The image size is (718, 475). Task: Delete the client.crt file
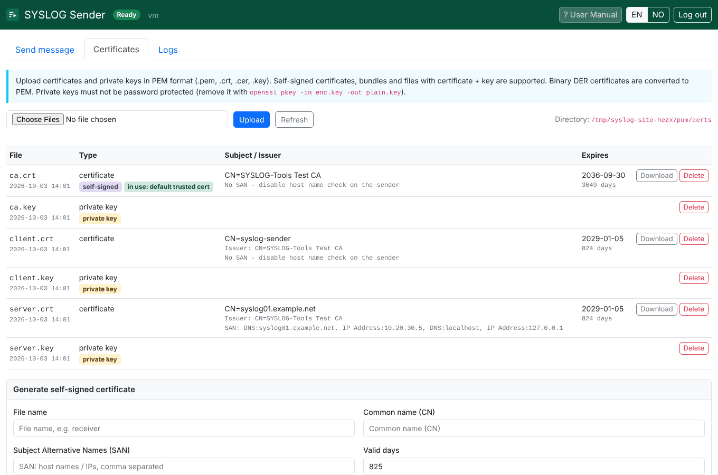(x=694, y=239)
